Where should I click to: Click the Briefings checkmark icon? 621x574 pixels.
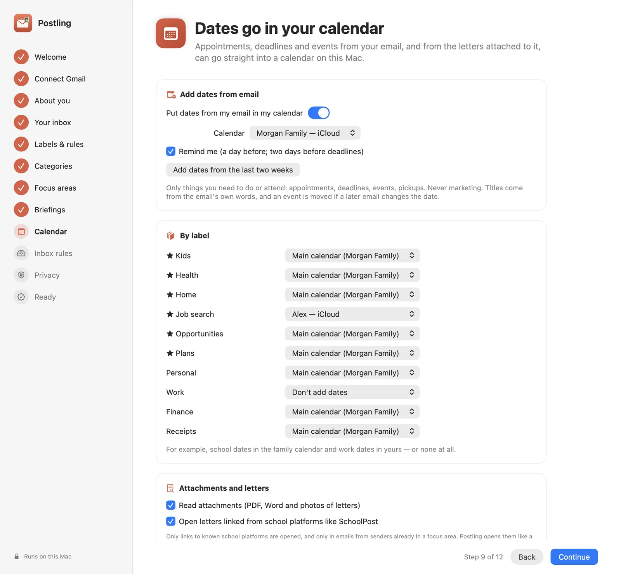[x=21, y=210]
